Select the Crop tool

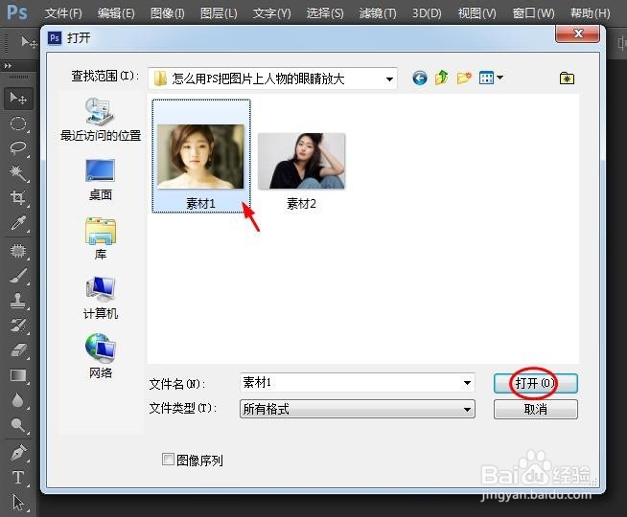point(18,197)
